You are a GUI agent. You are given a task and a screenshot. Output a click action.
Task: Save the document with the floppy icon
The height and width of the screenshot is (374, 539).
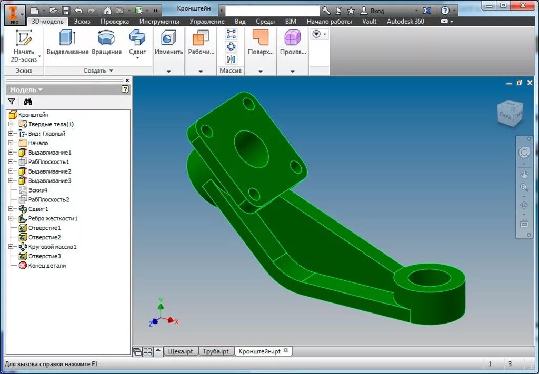[x=66, y=11]
